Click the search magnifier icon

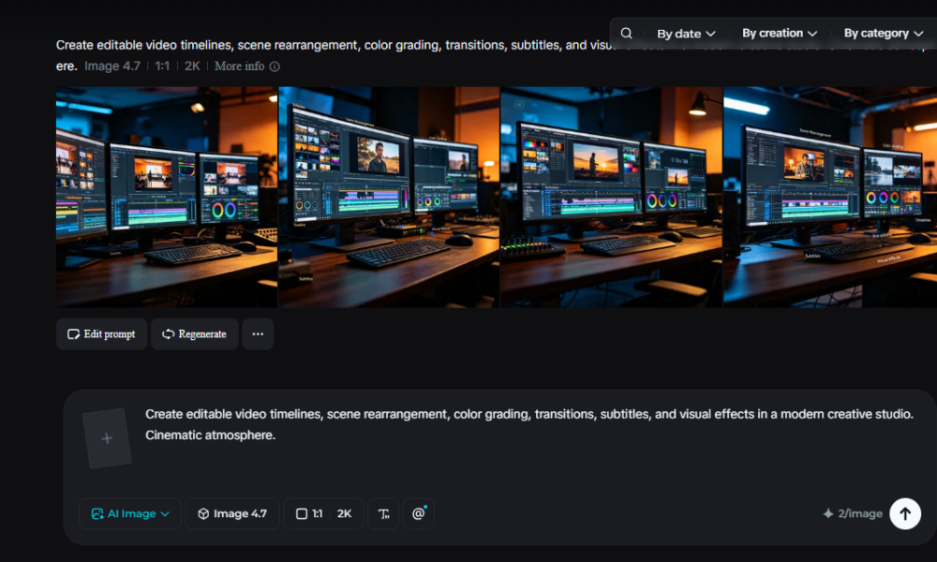pos(626,34)
